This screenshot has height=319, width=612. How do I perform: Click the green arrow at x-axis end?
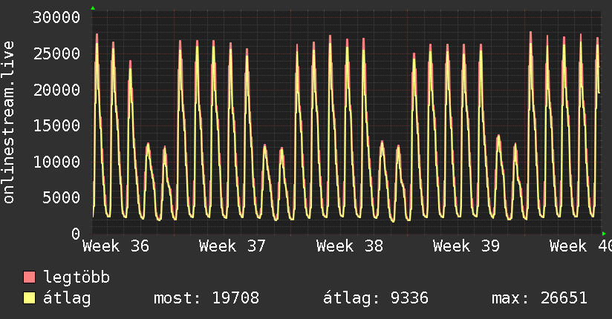click(x=604, y=234)
